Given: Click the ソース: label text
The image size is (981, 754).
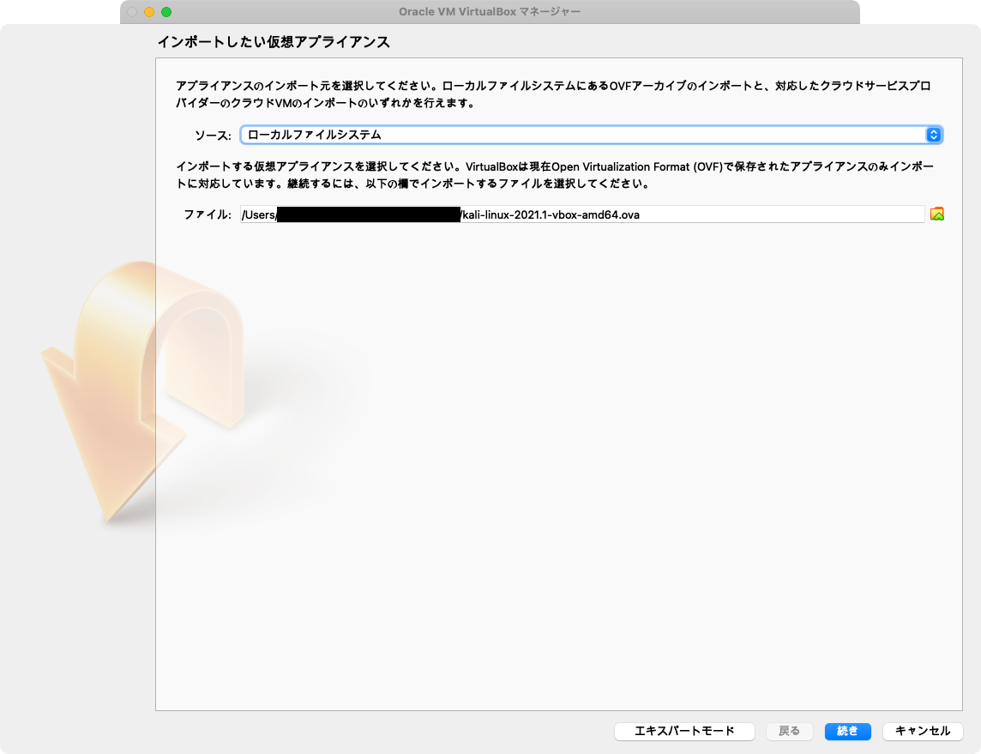Looking at the screenshot, I should pyautogui.click(x=213, y=136).
